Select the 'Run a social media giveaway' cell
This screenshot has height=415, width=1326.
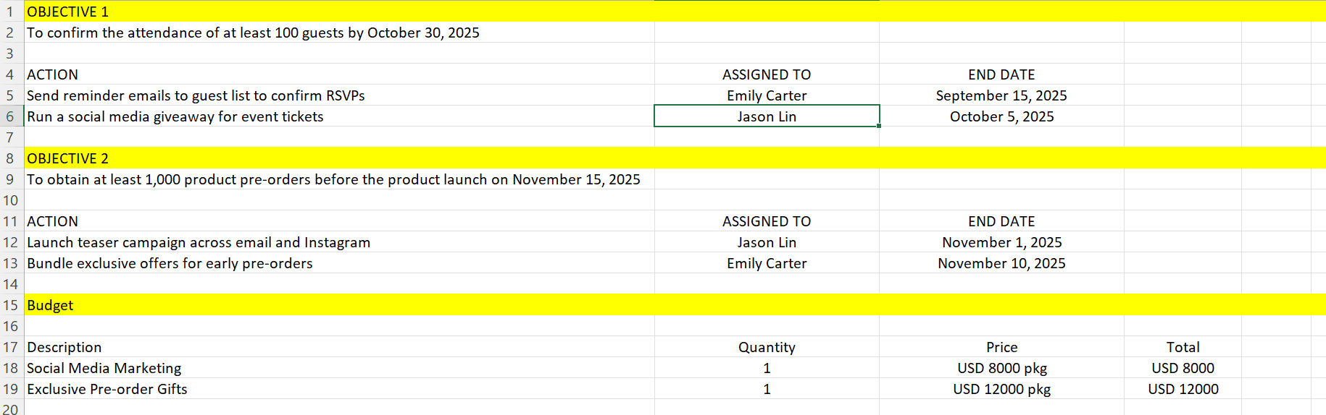point(175,116)
